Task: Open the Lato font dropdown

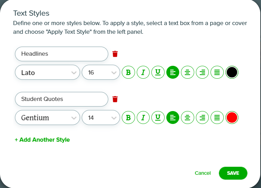Action: coord(47,72)
